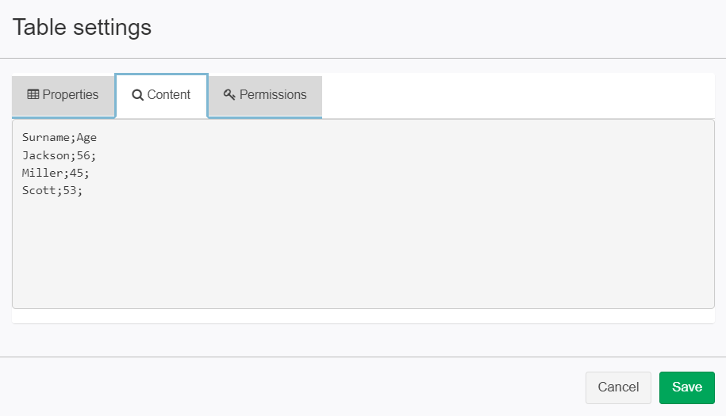
Task: Switch to the Properties tab
Action: (63, 95)
